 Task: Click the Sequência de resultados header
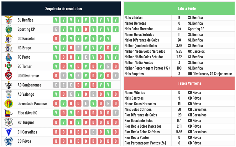click(64, 9)
